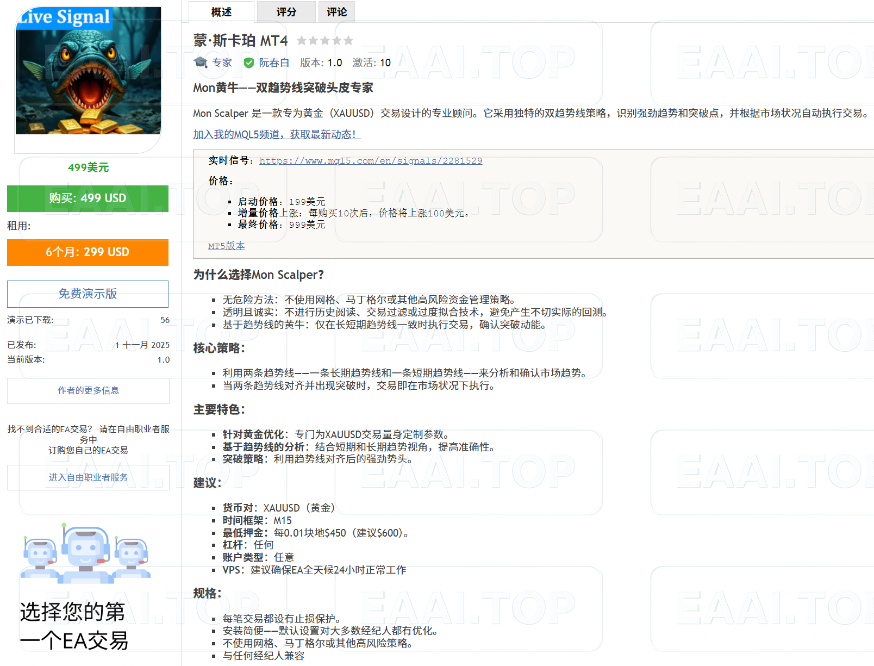Click the fifth rating star to rate product
The width and height of the screenshot is (874, 666).
pyautogui.click(x=347, y=40)
